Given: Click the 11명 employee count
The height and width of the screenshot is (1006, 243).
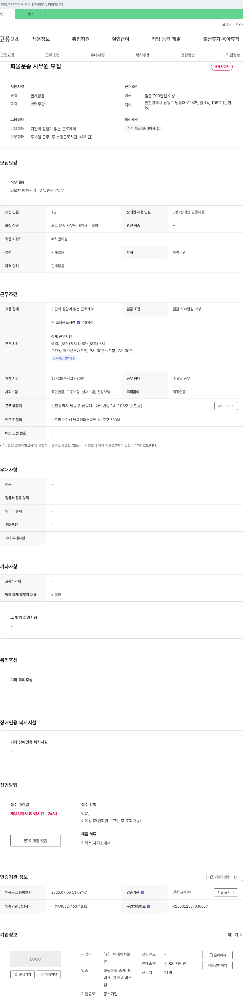Looking at the screenshot, I should 168,973.
